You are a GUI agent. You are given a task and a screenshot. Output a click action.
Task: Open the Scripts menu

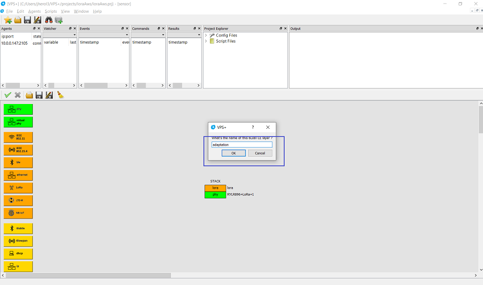[x=51, y=11]
